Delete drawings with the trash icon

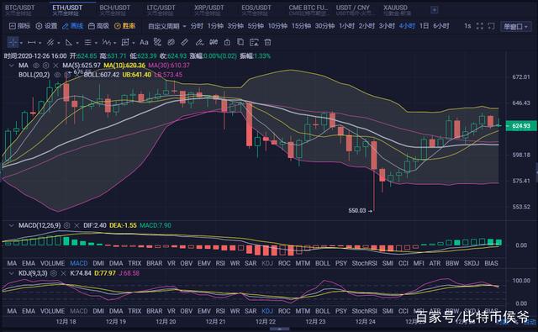click(x=267, y=42)
